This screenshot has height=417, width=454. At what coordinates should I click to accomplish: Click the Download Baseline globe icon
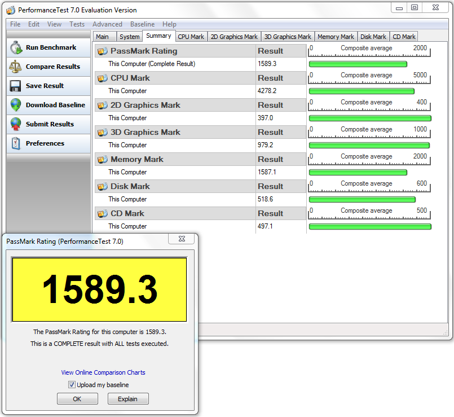pyautogui.click(x=16, y=105)
